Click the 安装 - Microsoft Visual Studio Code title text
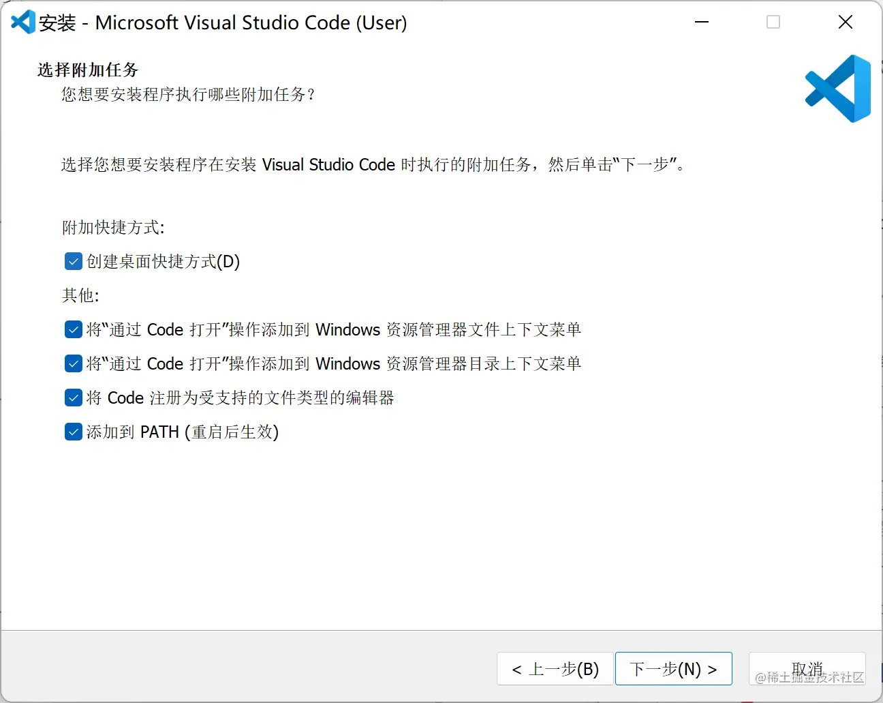The height and width of the screenshot is (703, 883). [223, 23]
